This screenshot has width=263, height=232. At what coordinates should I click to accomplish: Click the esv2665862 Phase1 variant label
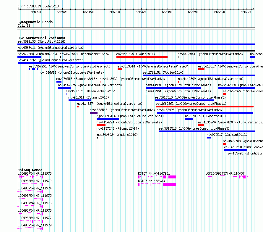[191, 104]
